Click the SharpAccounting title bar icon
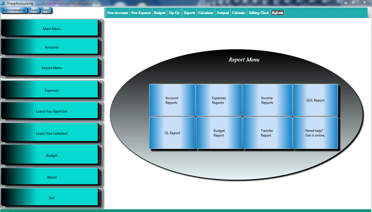The image size is (372, 212). (3, 3)
